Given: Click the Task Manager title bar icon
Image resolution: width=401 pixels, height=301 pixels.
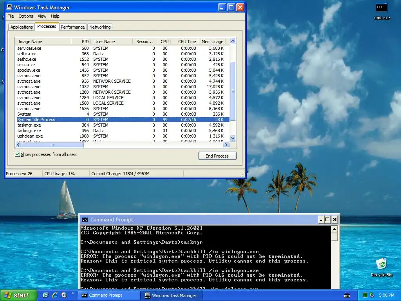Looking at the screenshot, I should 9,7.
